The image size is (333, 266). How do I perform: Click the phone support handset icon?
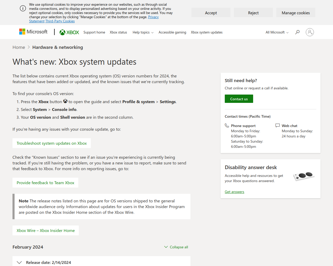pos(227,125)
